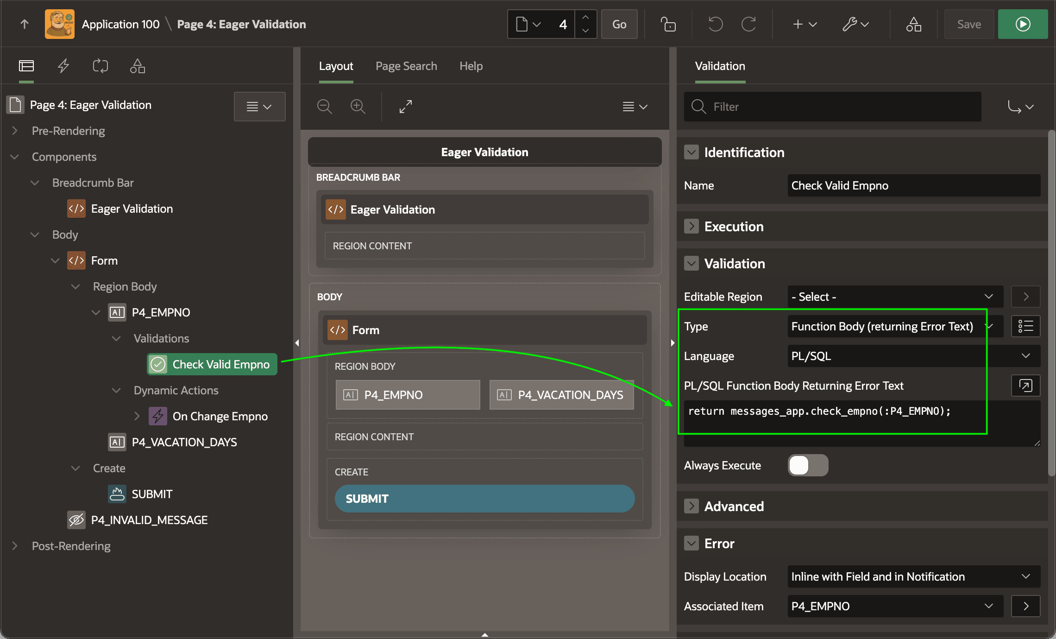Select the SUBMIT button tree item

[151, 494]
